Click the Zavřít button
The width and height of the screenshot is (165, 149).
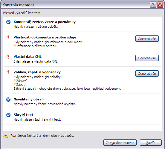151,143
